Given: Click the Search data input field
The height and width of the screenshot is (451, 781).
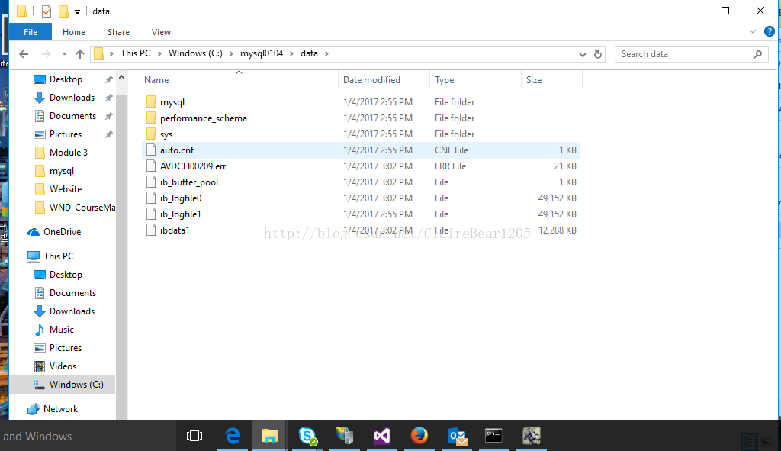Looking at the screenshot, I should pyautogui.click(x=686, y=53).
